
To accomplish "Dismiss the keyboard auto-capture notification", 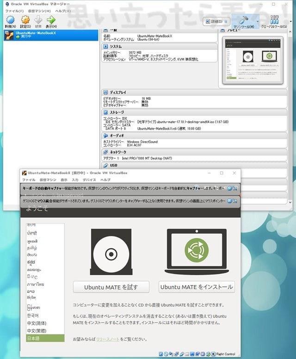I will pyautogui.click(x=229, y=188).
